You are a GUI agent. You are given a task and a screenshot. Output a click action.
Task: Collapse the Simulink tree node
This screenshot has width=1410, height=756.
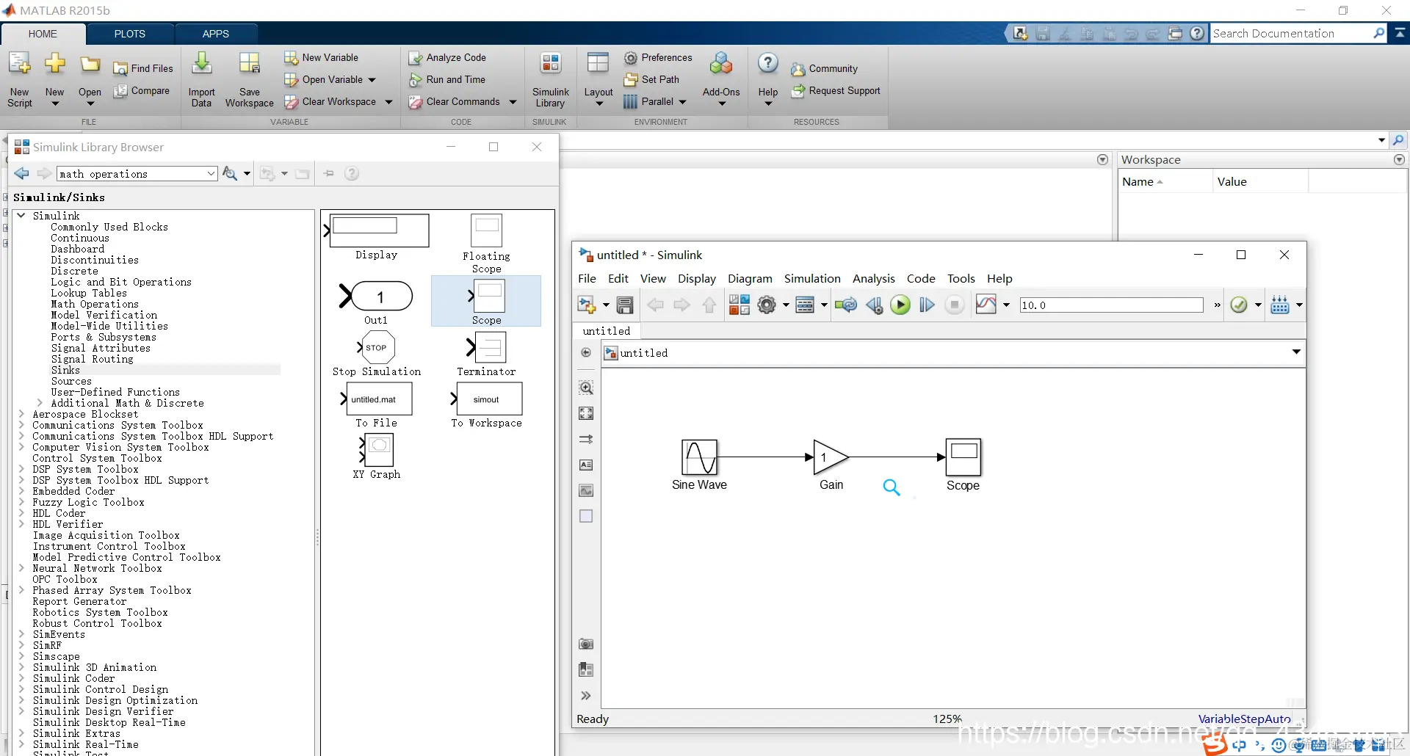point(21,216)
